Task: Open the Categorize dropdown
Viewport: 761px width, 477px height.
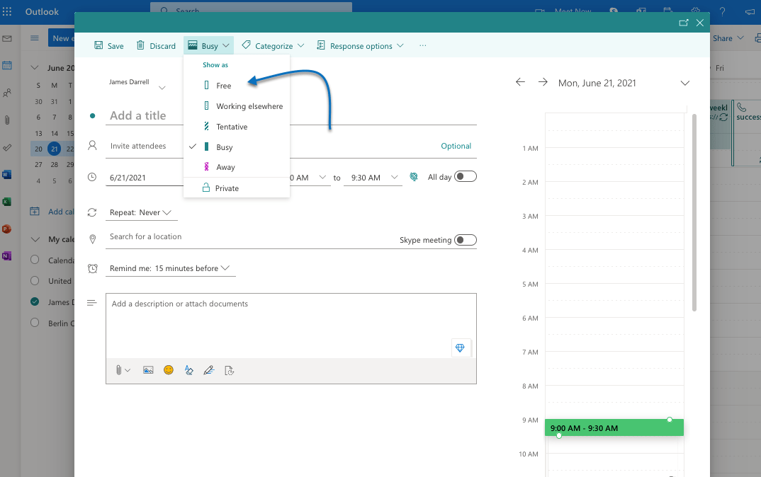Action: 273,46
